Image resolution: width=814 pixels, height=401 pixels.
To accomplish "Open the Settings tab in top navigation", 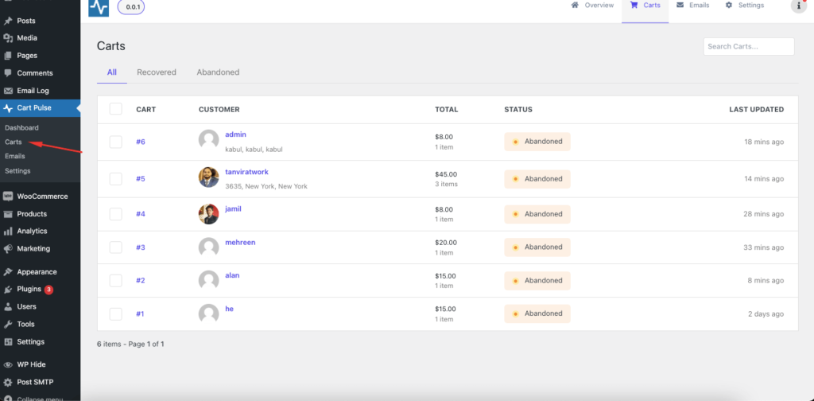I will pyautogui.click(x=744, y=6).
